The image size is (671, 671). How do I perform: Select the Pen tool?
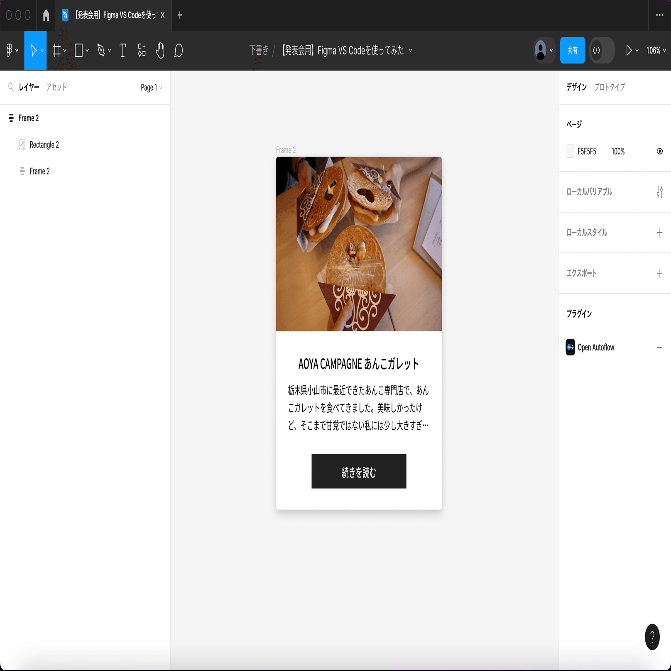101,50
